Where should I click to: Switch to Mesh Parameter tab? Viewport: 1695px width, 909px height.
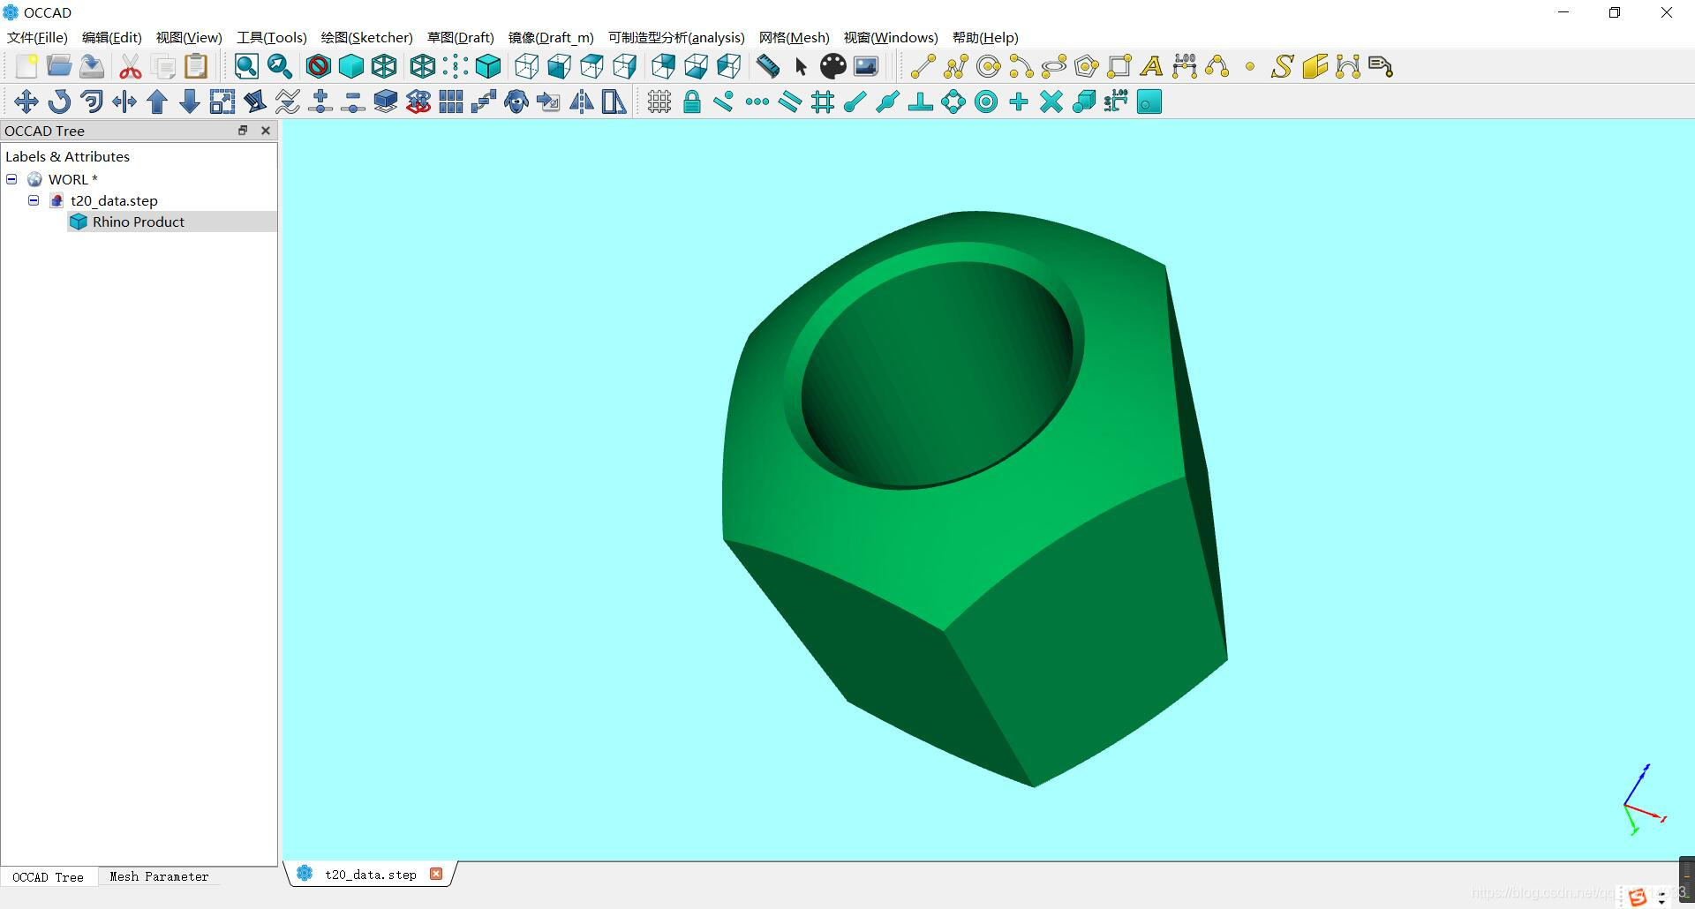(x=159, y=876)
